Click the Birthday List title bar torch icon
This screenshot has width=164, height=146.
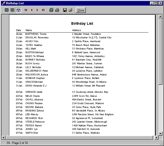(x=4, y=3)
